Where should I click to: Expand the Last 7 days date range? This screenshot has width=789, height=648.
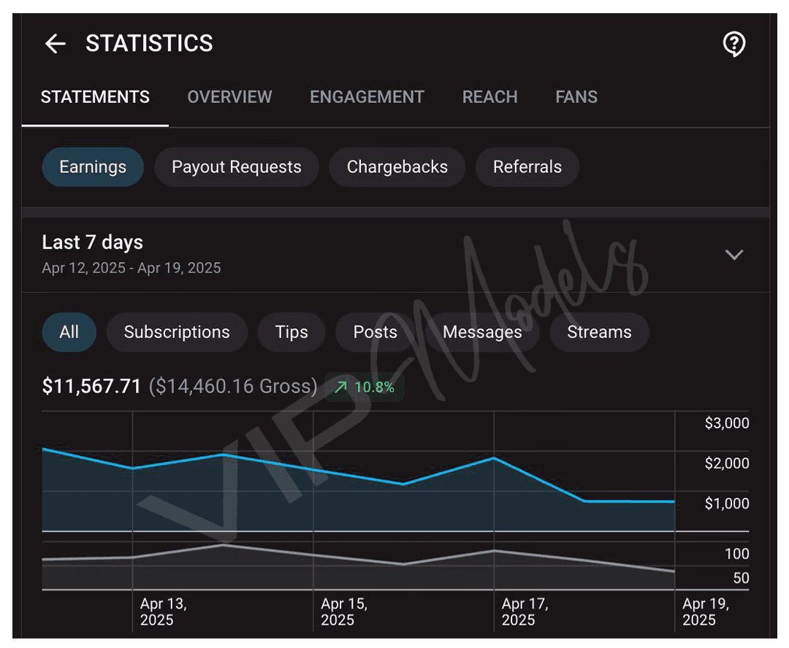click(x=395, y=255)
